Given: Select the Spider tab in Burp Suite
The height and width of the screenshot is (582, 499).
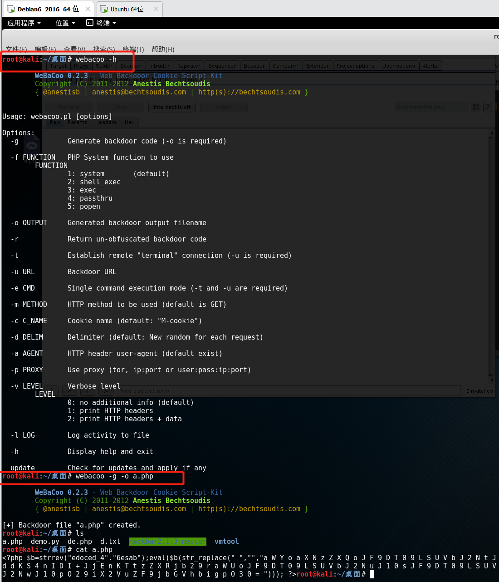Looking at the screenshot, I should tap(104, 66).
